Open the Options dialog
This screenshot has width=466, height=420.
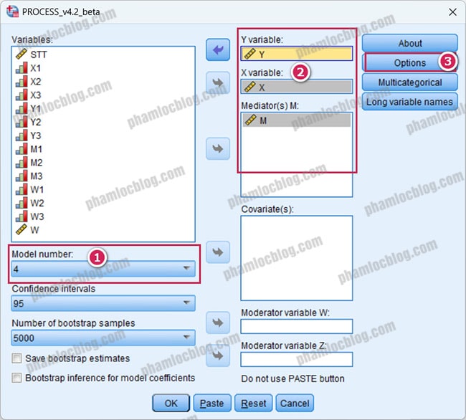coord(410,62)
